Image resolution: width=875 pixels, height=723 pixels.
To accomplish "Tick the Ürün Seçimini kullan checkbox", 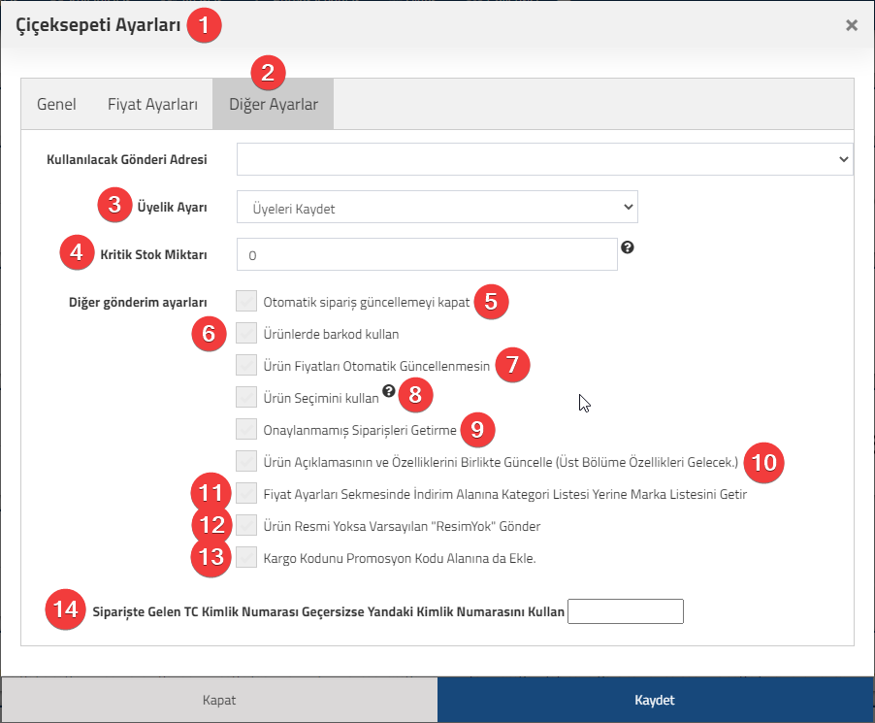I will [246, 397].
